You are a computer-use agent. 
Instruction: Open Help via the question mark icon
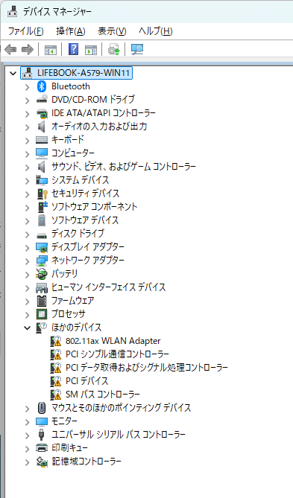point(74,49)
